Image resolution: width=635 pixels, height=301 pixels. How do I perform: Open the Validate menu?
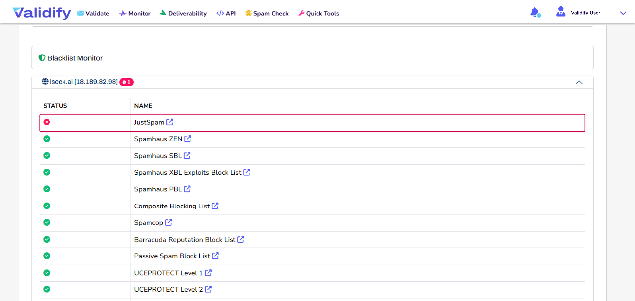tap(93, 13)
